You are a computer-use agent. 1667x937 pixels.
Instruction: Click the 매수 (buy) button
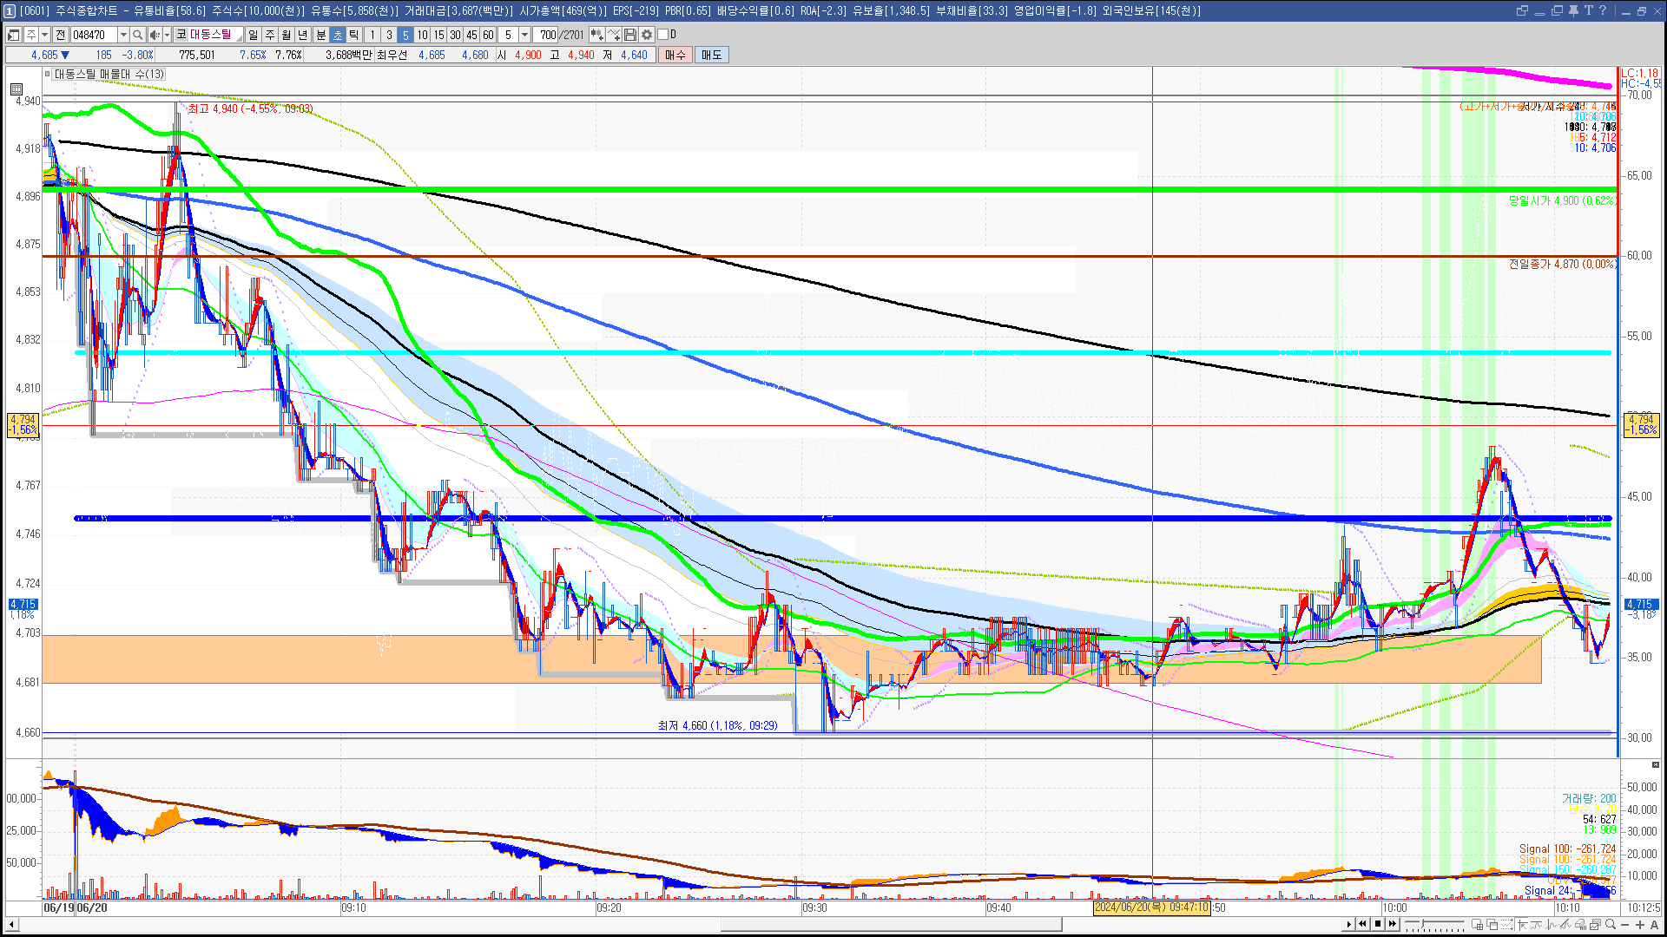click(675, 55)
